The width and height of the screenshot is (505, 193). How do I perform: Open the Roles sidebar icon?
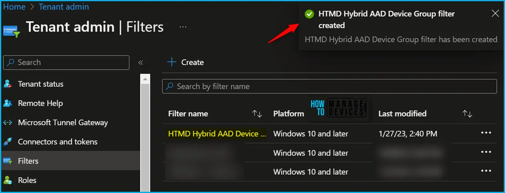pyautogui.click(x=8, y=181)
